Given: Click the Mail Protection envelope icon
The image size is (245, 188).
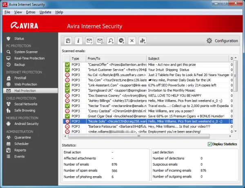Looking at the screenshot, I should (9, 91).
